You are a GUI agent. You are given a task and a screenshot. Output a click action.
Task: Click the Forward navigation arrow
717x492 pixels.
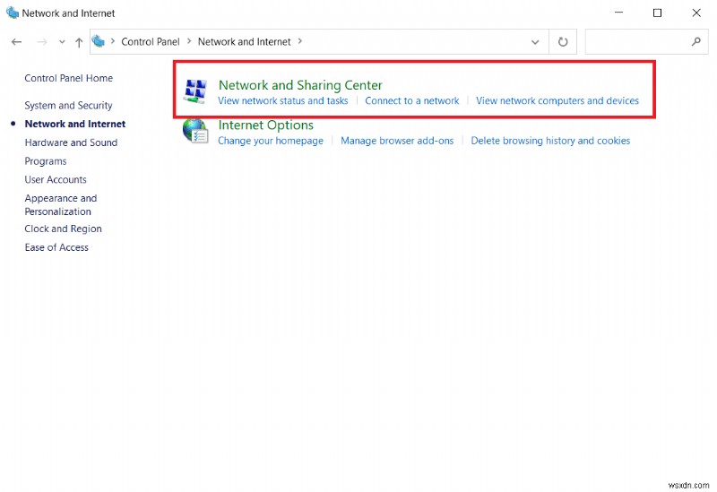[42, 42]
